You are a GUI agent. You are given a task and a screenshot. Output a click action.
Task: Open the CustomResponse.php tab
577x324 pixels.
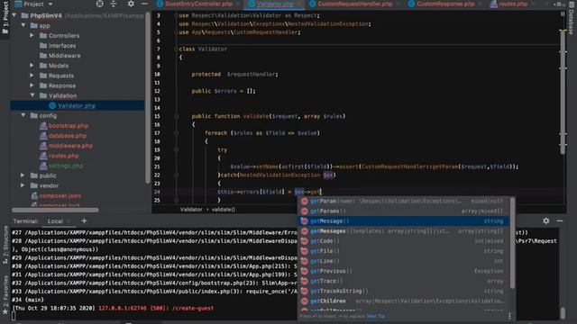coord(445,4)
